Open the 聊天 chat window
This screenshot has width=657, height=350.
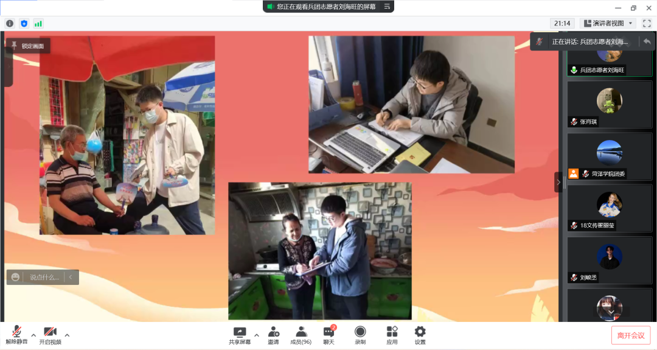(328, 335)
